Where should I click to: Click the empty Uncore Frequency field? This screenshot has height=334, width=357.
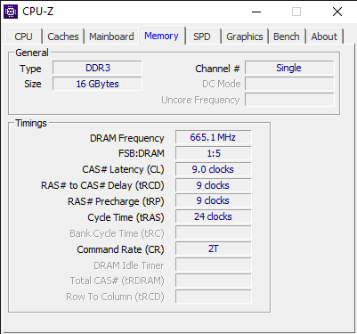(x=289, y=100)
